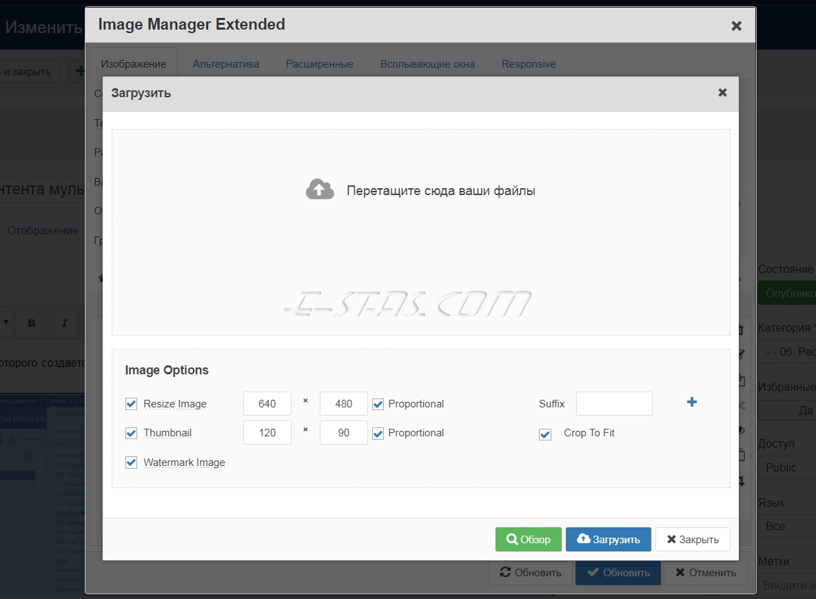
Task: Click the 'Watermark Image' label text
Action: click(x=184, y=462)
